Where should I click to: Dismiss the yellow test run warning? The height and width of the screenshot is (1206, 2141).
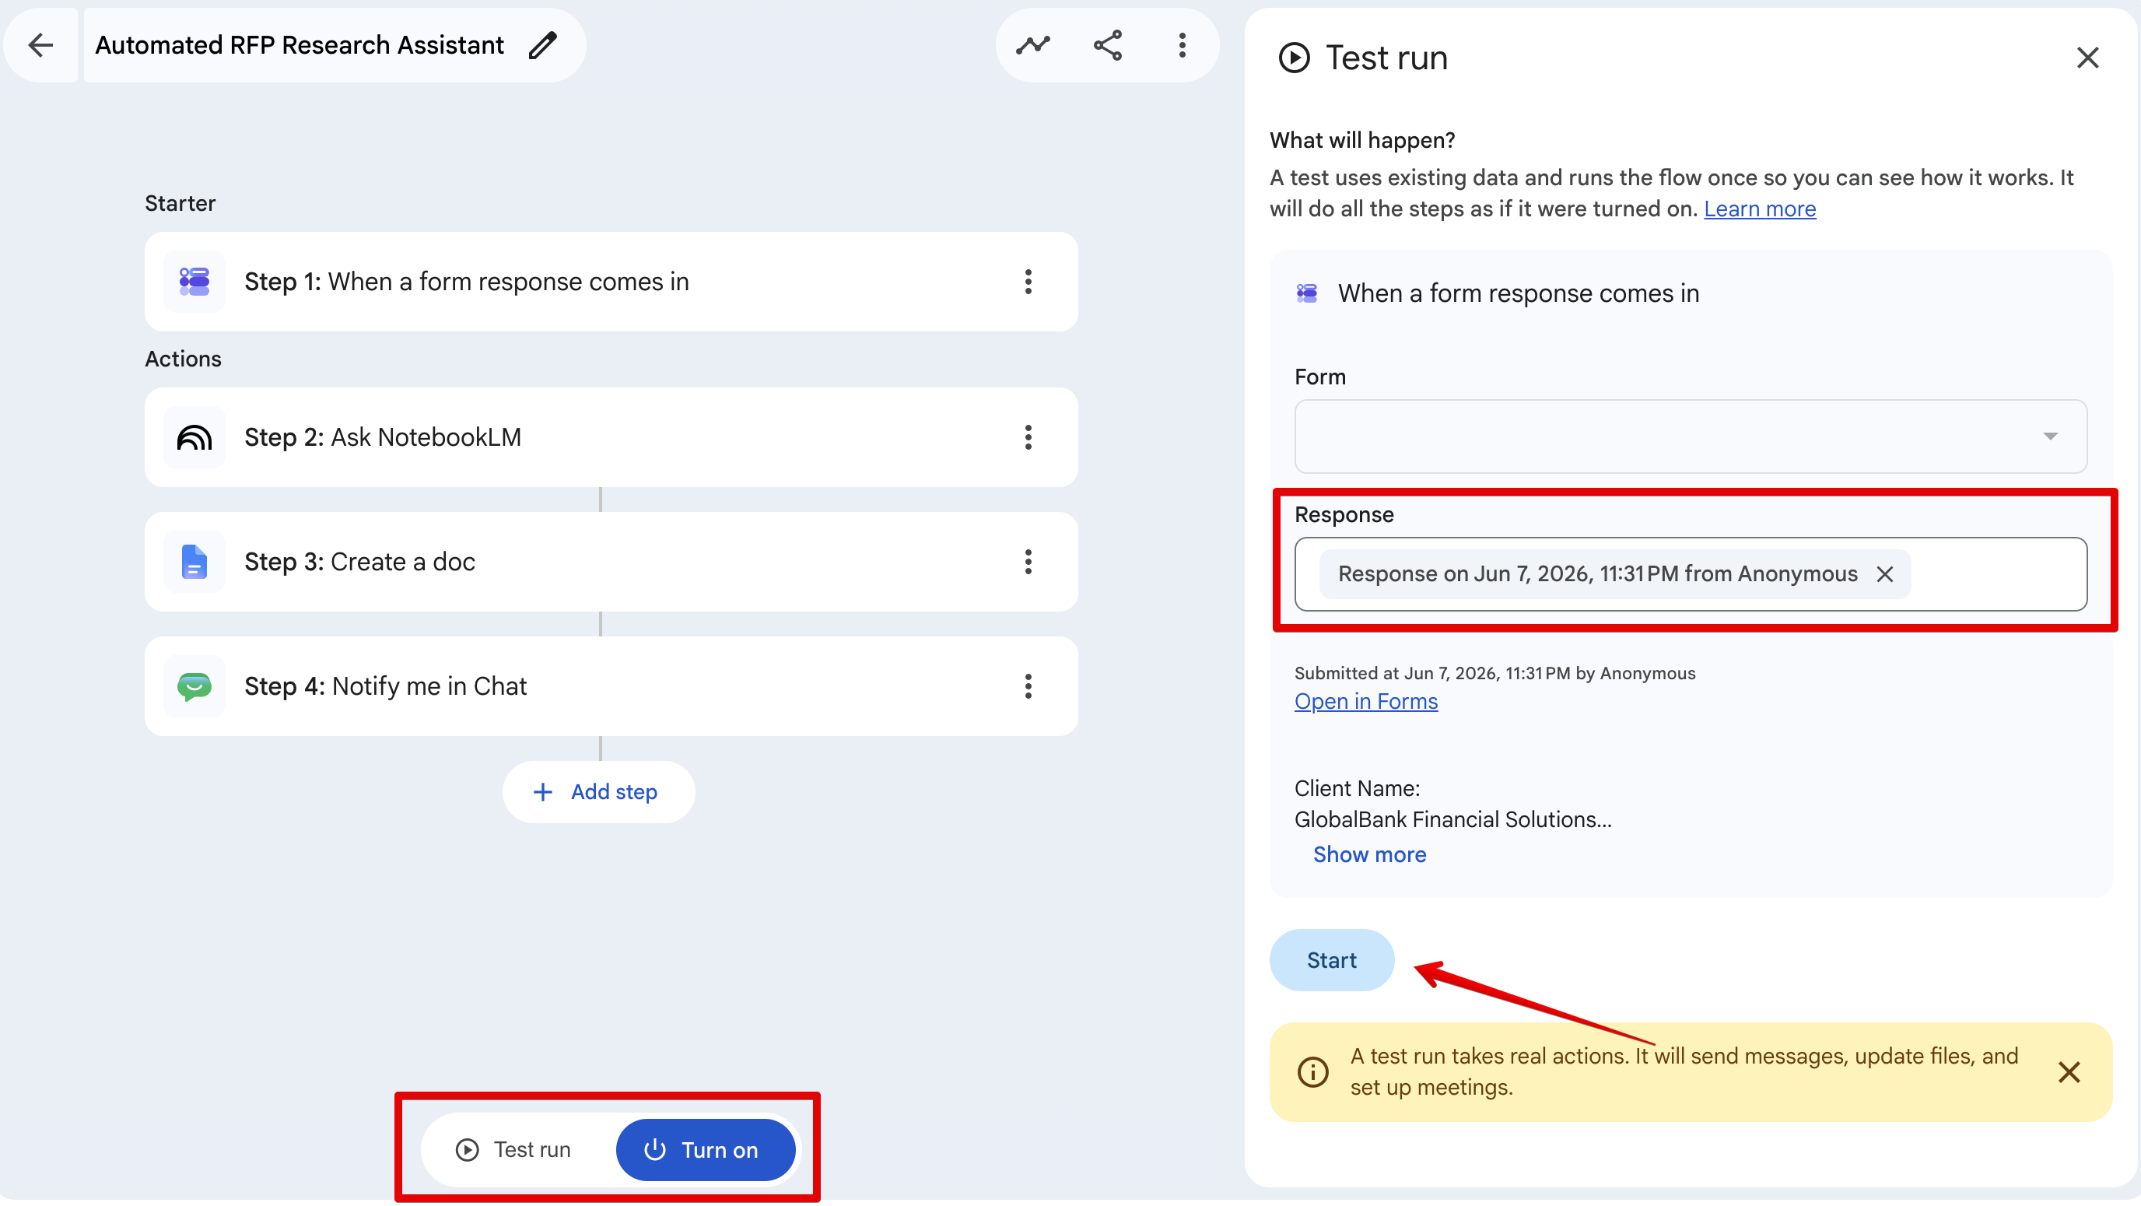click(2069, 1072)
